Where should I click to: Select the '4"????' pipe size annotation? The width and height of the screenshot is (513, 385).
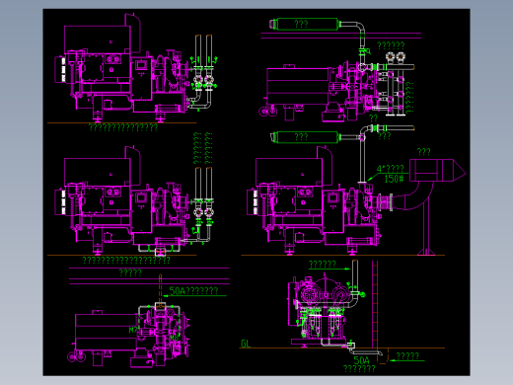pos(391,169)
